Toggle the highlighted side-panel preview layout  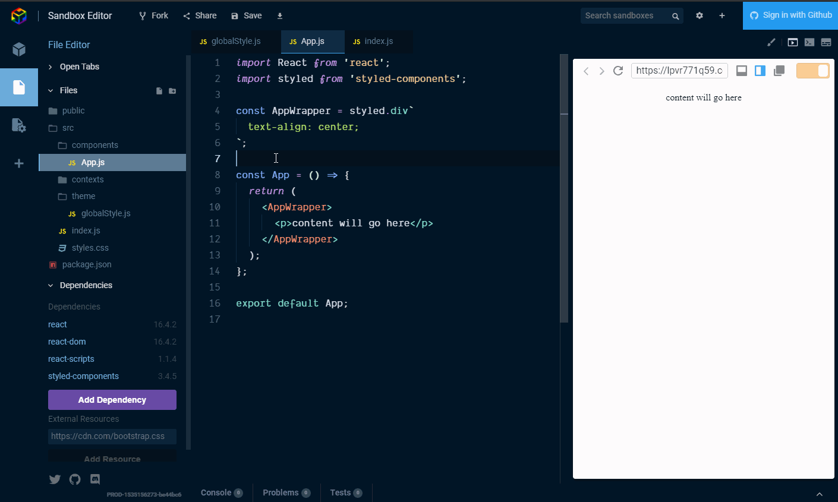tap(760, 71)
